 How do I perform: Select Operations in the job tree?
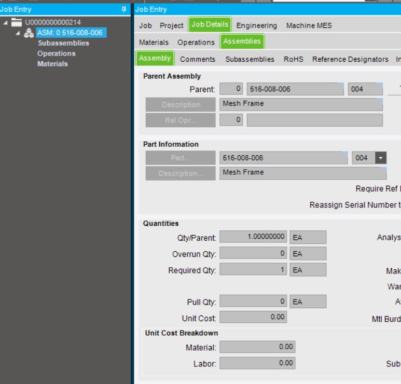[x=56, y=53]
